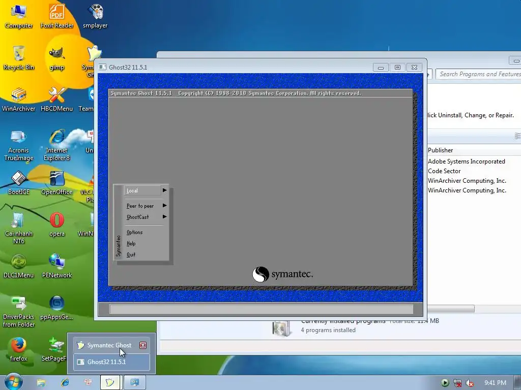The height and width of the screenshot is (390, 521).
Task: Launch the smplayer desktop icon
Action: click(x=95, y=16)
